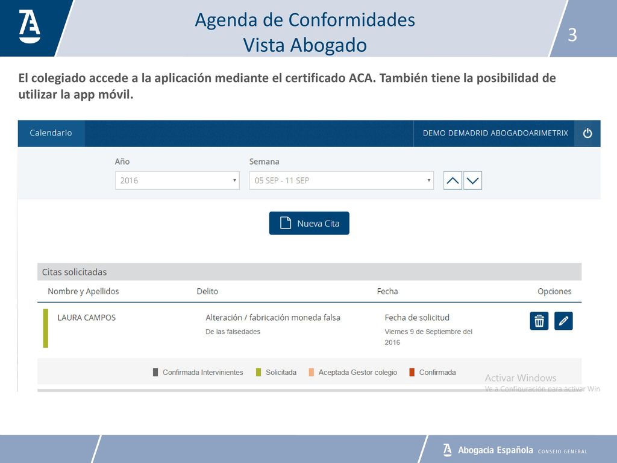The width and height of the screenshot is (617, 463).
Task: Click the Aceptada Gestor colegio orange swatch
Action: point(312,373)
